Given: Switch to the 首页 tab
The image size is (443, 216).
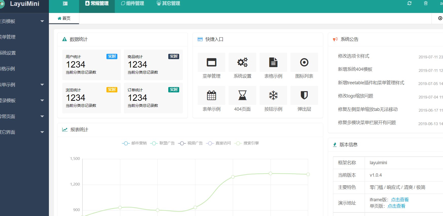Looking at the screenshot, I should coord(64,18).
